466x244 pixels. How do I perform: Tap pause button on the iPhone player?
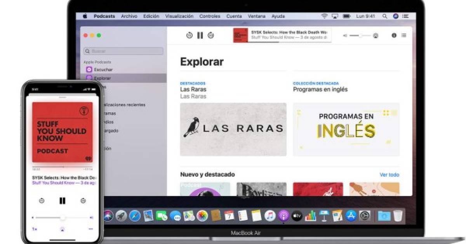(62, 201)
